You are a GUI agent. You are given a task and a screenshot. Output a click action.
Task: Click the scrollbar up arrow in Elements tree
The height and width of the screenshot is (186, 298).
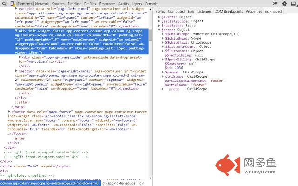point(150,9)
